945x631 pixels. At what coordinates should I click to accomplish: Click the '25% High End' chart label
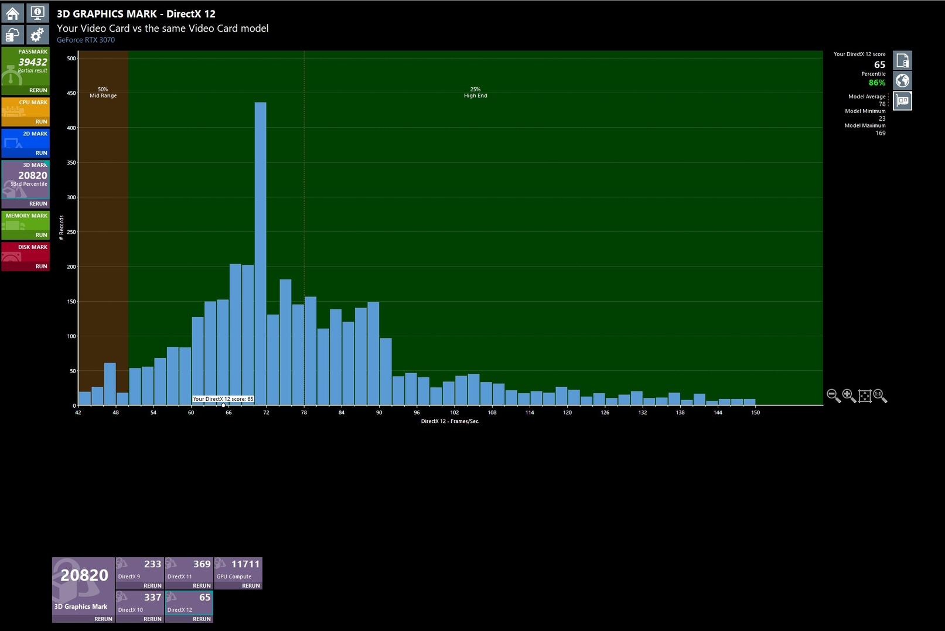tap(475, 93)
